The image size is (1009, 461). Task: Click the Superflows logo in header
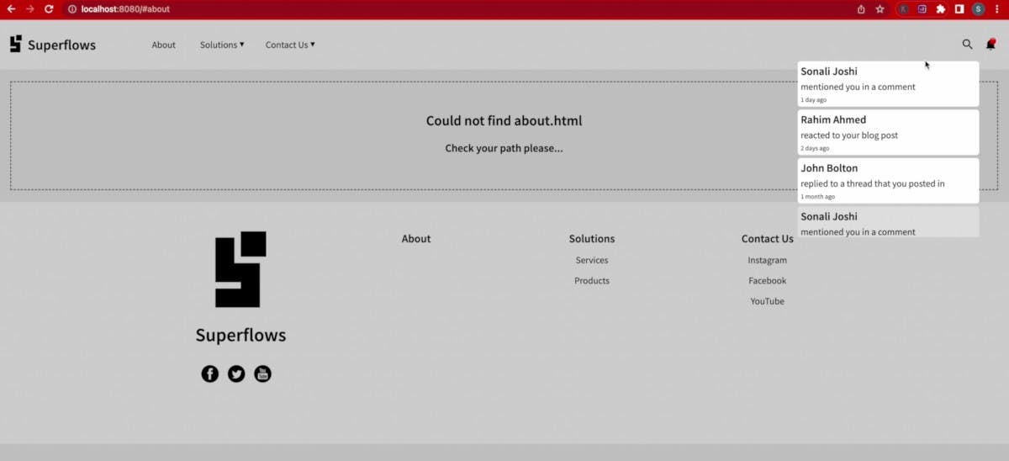click(x=53, y=45)
